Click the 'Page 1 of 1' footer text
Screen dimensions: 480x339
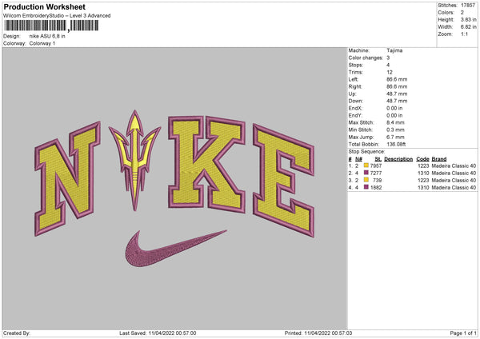pyautogui.click(x=463, y=333)
